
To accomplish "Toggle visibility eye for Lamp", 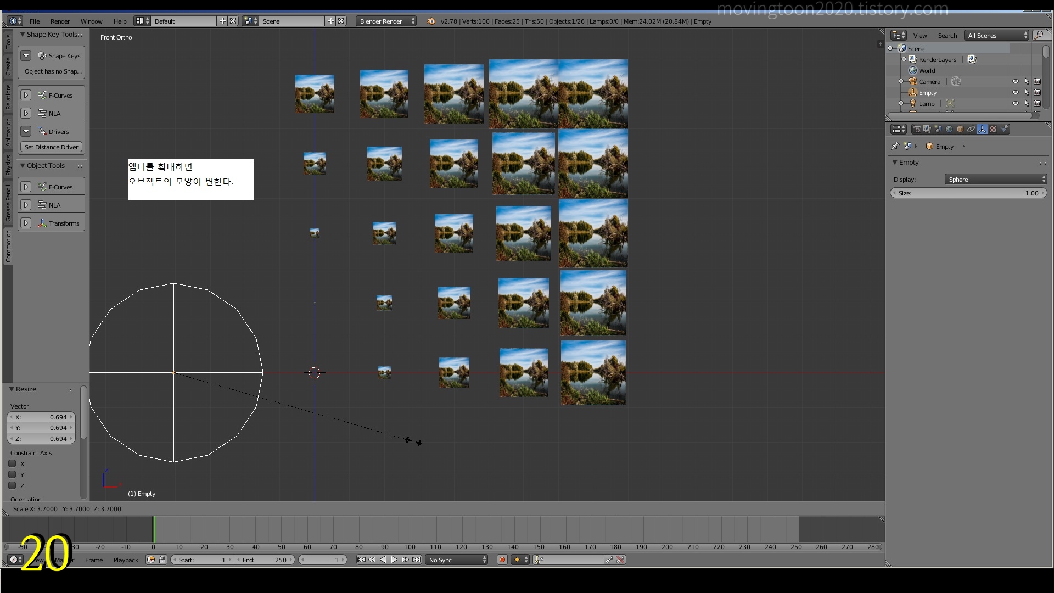I will click(1015, 103).
